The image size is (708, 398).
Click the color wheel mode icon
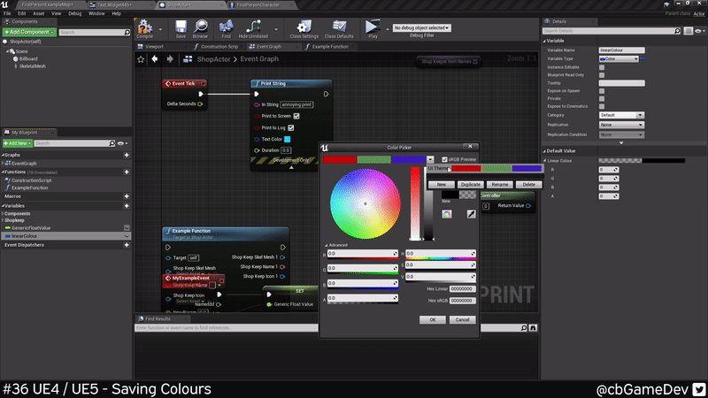(x=447, y=213)
